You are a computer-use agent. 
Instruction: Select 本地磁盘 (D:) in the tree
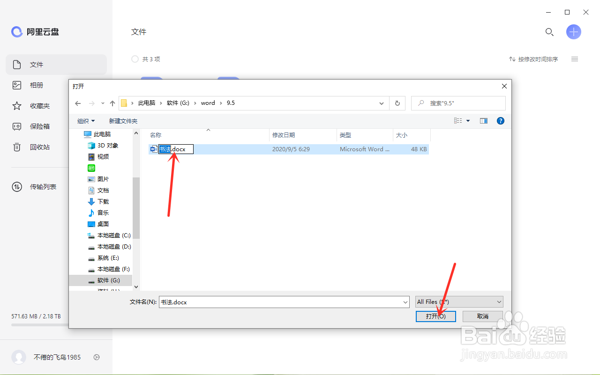pos(114,247)
